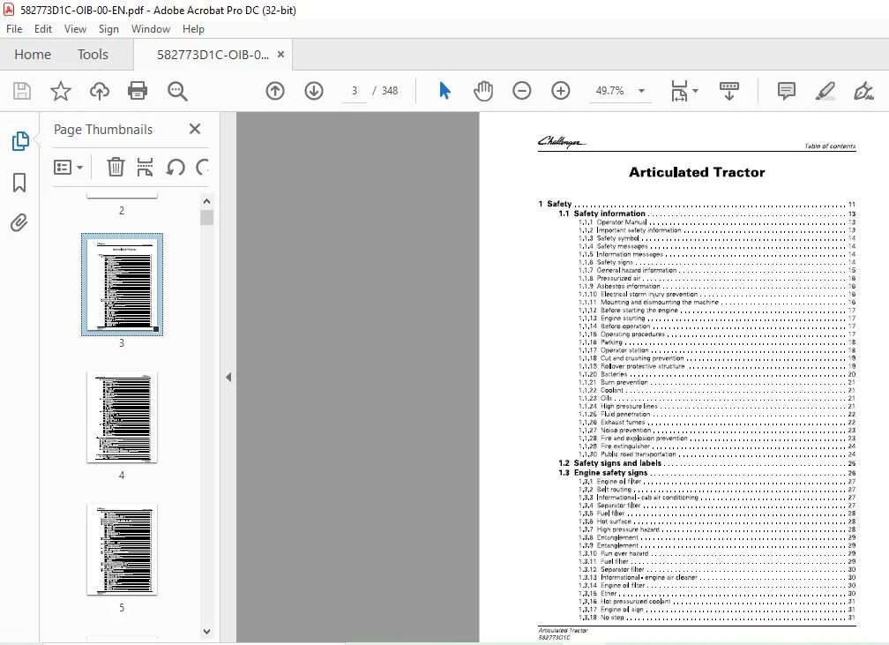
Task: Open the fit page options dropdown arrow
Action: (696, 91)
